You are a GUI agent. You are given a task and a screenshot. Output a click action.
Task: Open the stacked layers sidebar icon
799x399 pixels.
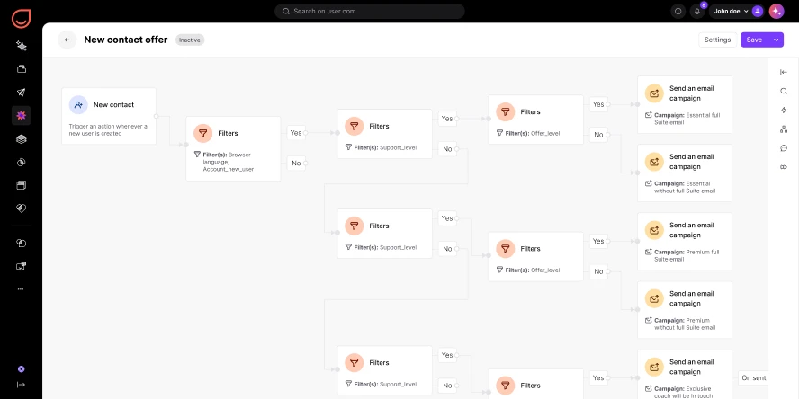21,139
